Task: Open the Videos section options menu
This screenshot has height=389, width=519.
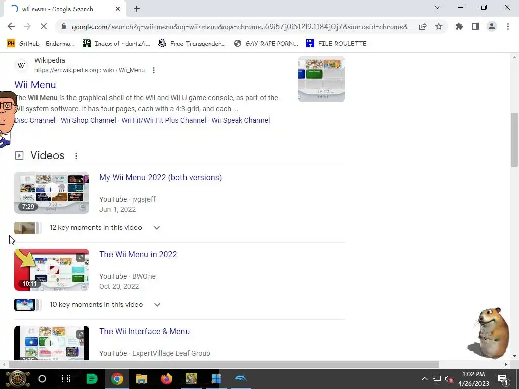Action: [76, 156]
